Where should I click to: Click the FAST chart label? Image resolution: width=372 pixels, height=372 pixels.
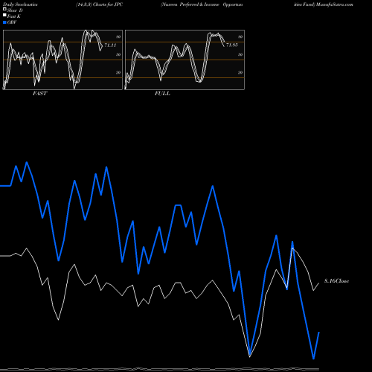[x=39, y=94]
